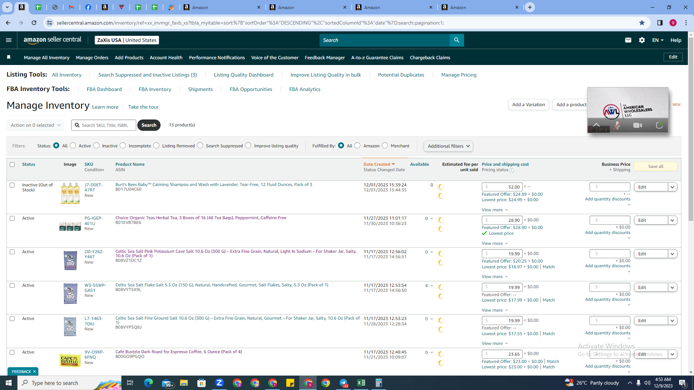Click the Save all button

click(x=656, y=166)
